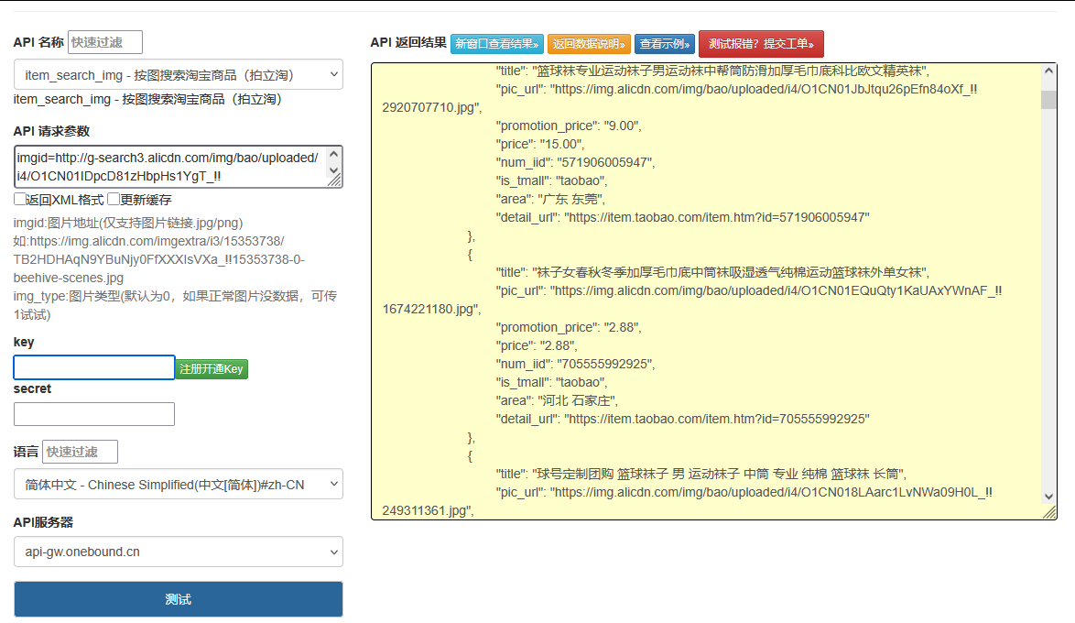Viewport: 1075px width, 623px height.
Task: Open the API服务器 dropdown showing api-gw.onebound.cn
Action: [178, 552]
